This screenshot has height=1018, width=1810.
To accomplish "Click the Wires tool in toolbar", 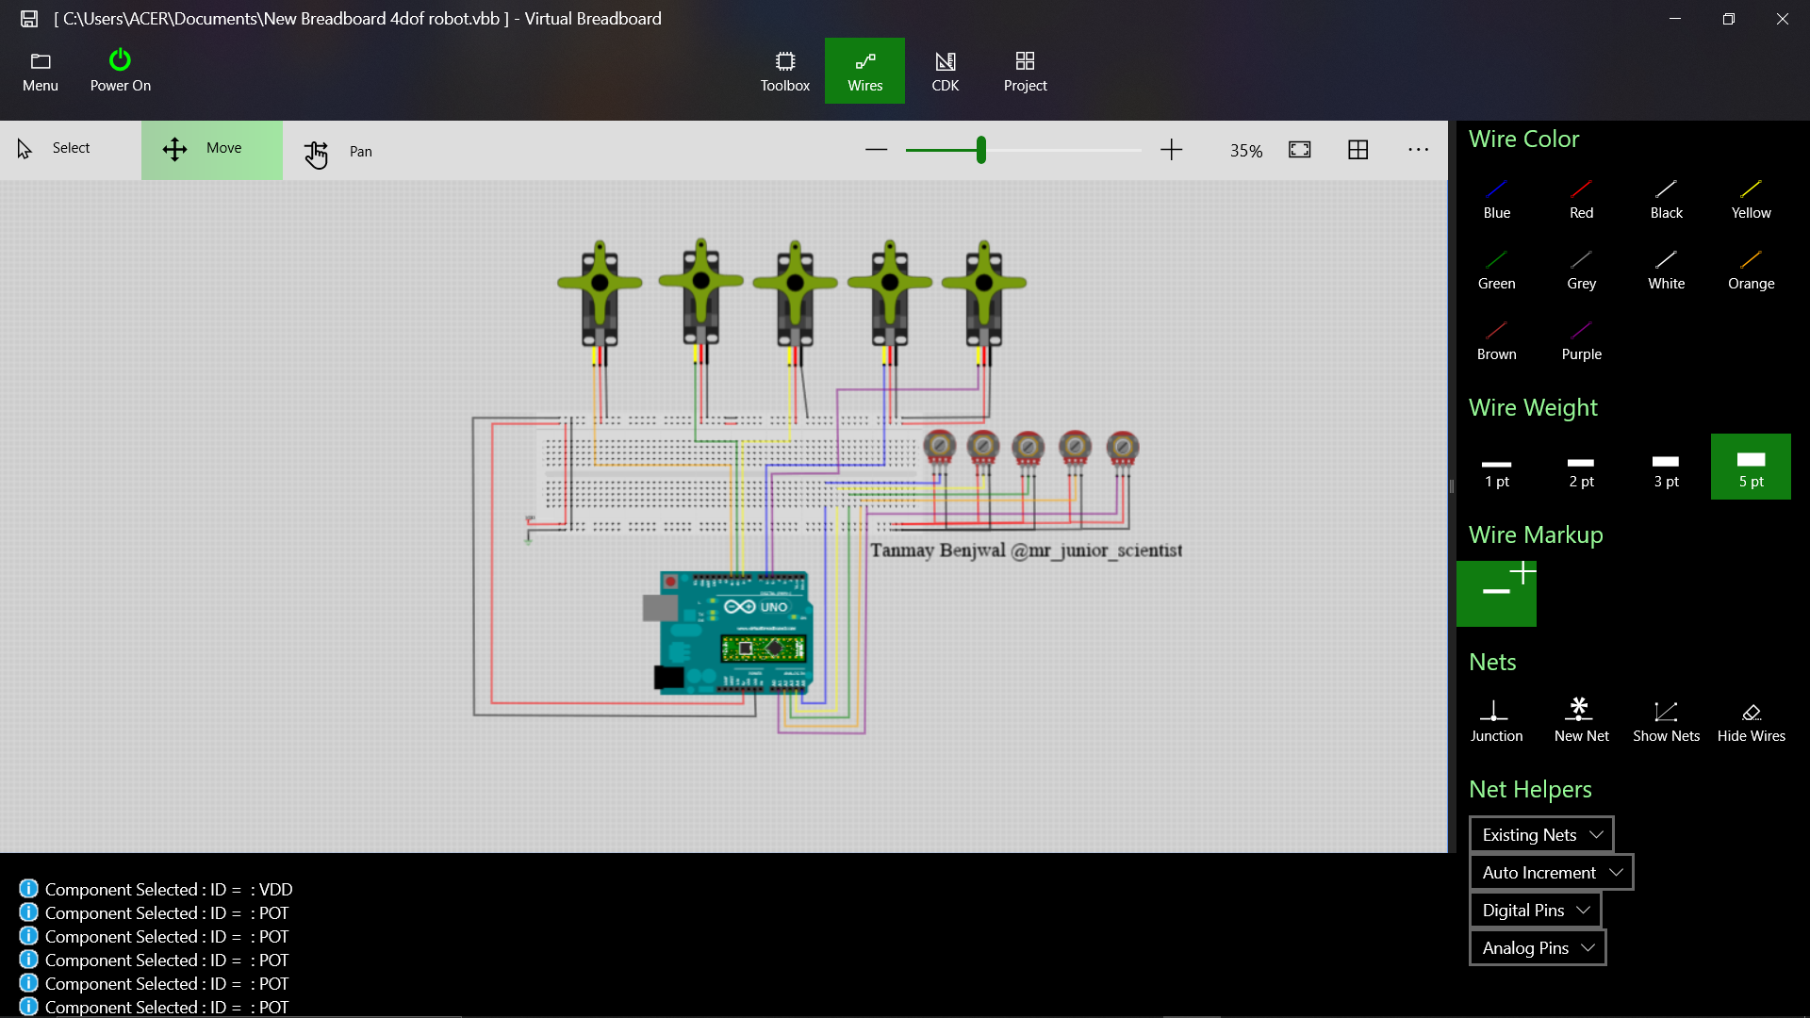I will [x=865, y=69].
